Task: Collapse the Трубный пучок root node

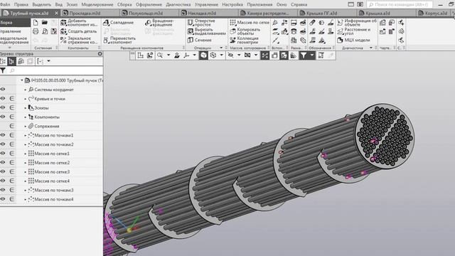Action: click(22, 80)
